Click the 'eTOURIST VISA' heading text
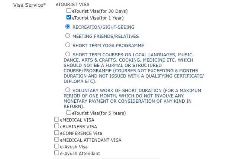The image size is (232, 159). pos(73,5)
